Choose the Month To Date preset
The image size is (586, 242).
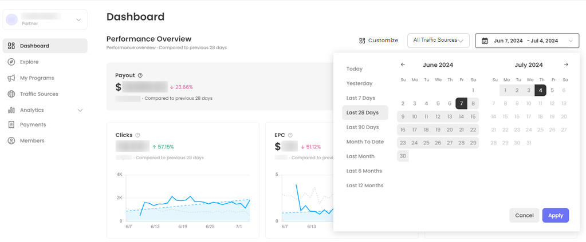365,142
